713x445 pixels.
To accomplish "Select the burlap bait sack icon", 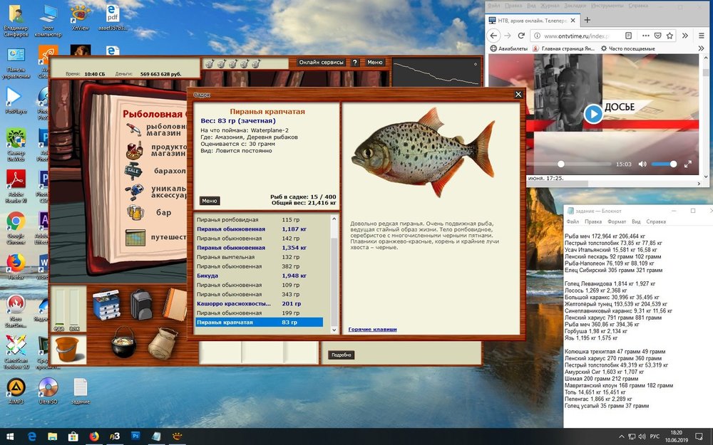I will click(x=163, y=343).
